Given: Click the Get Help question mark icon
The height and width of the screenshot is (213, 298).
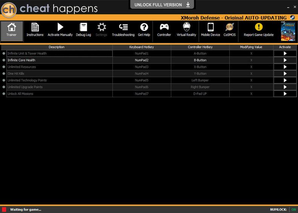Looking at the screenshot, I should point(144,27).
